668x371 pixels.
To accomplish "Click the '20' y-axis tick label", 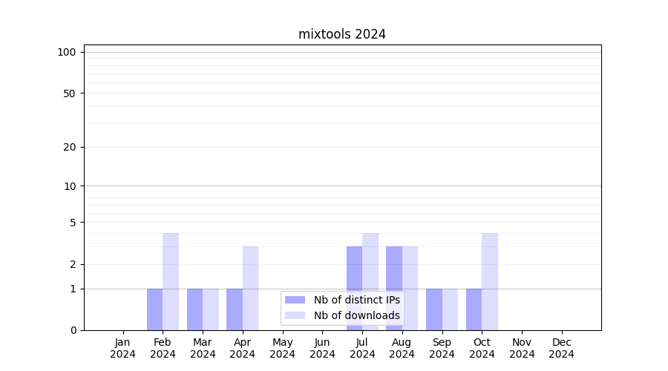I will coord(70,147).
